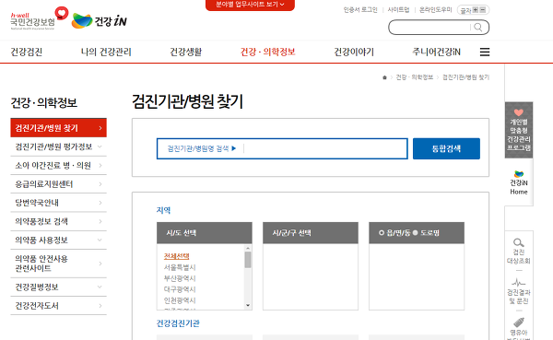Screen dimensions: 553x340
Task: Open 건강·의학정보 main menu
Action: 267,52
